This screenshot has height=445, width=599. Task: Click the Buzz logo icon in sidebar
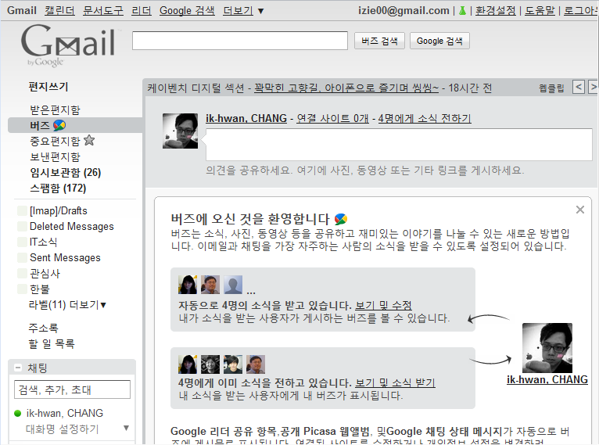click(x=59, y=125)
